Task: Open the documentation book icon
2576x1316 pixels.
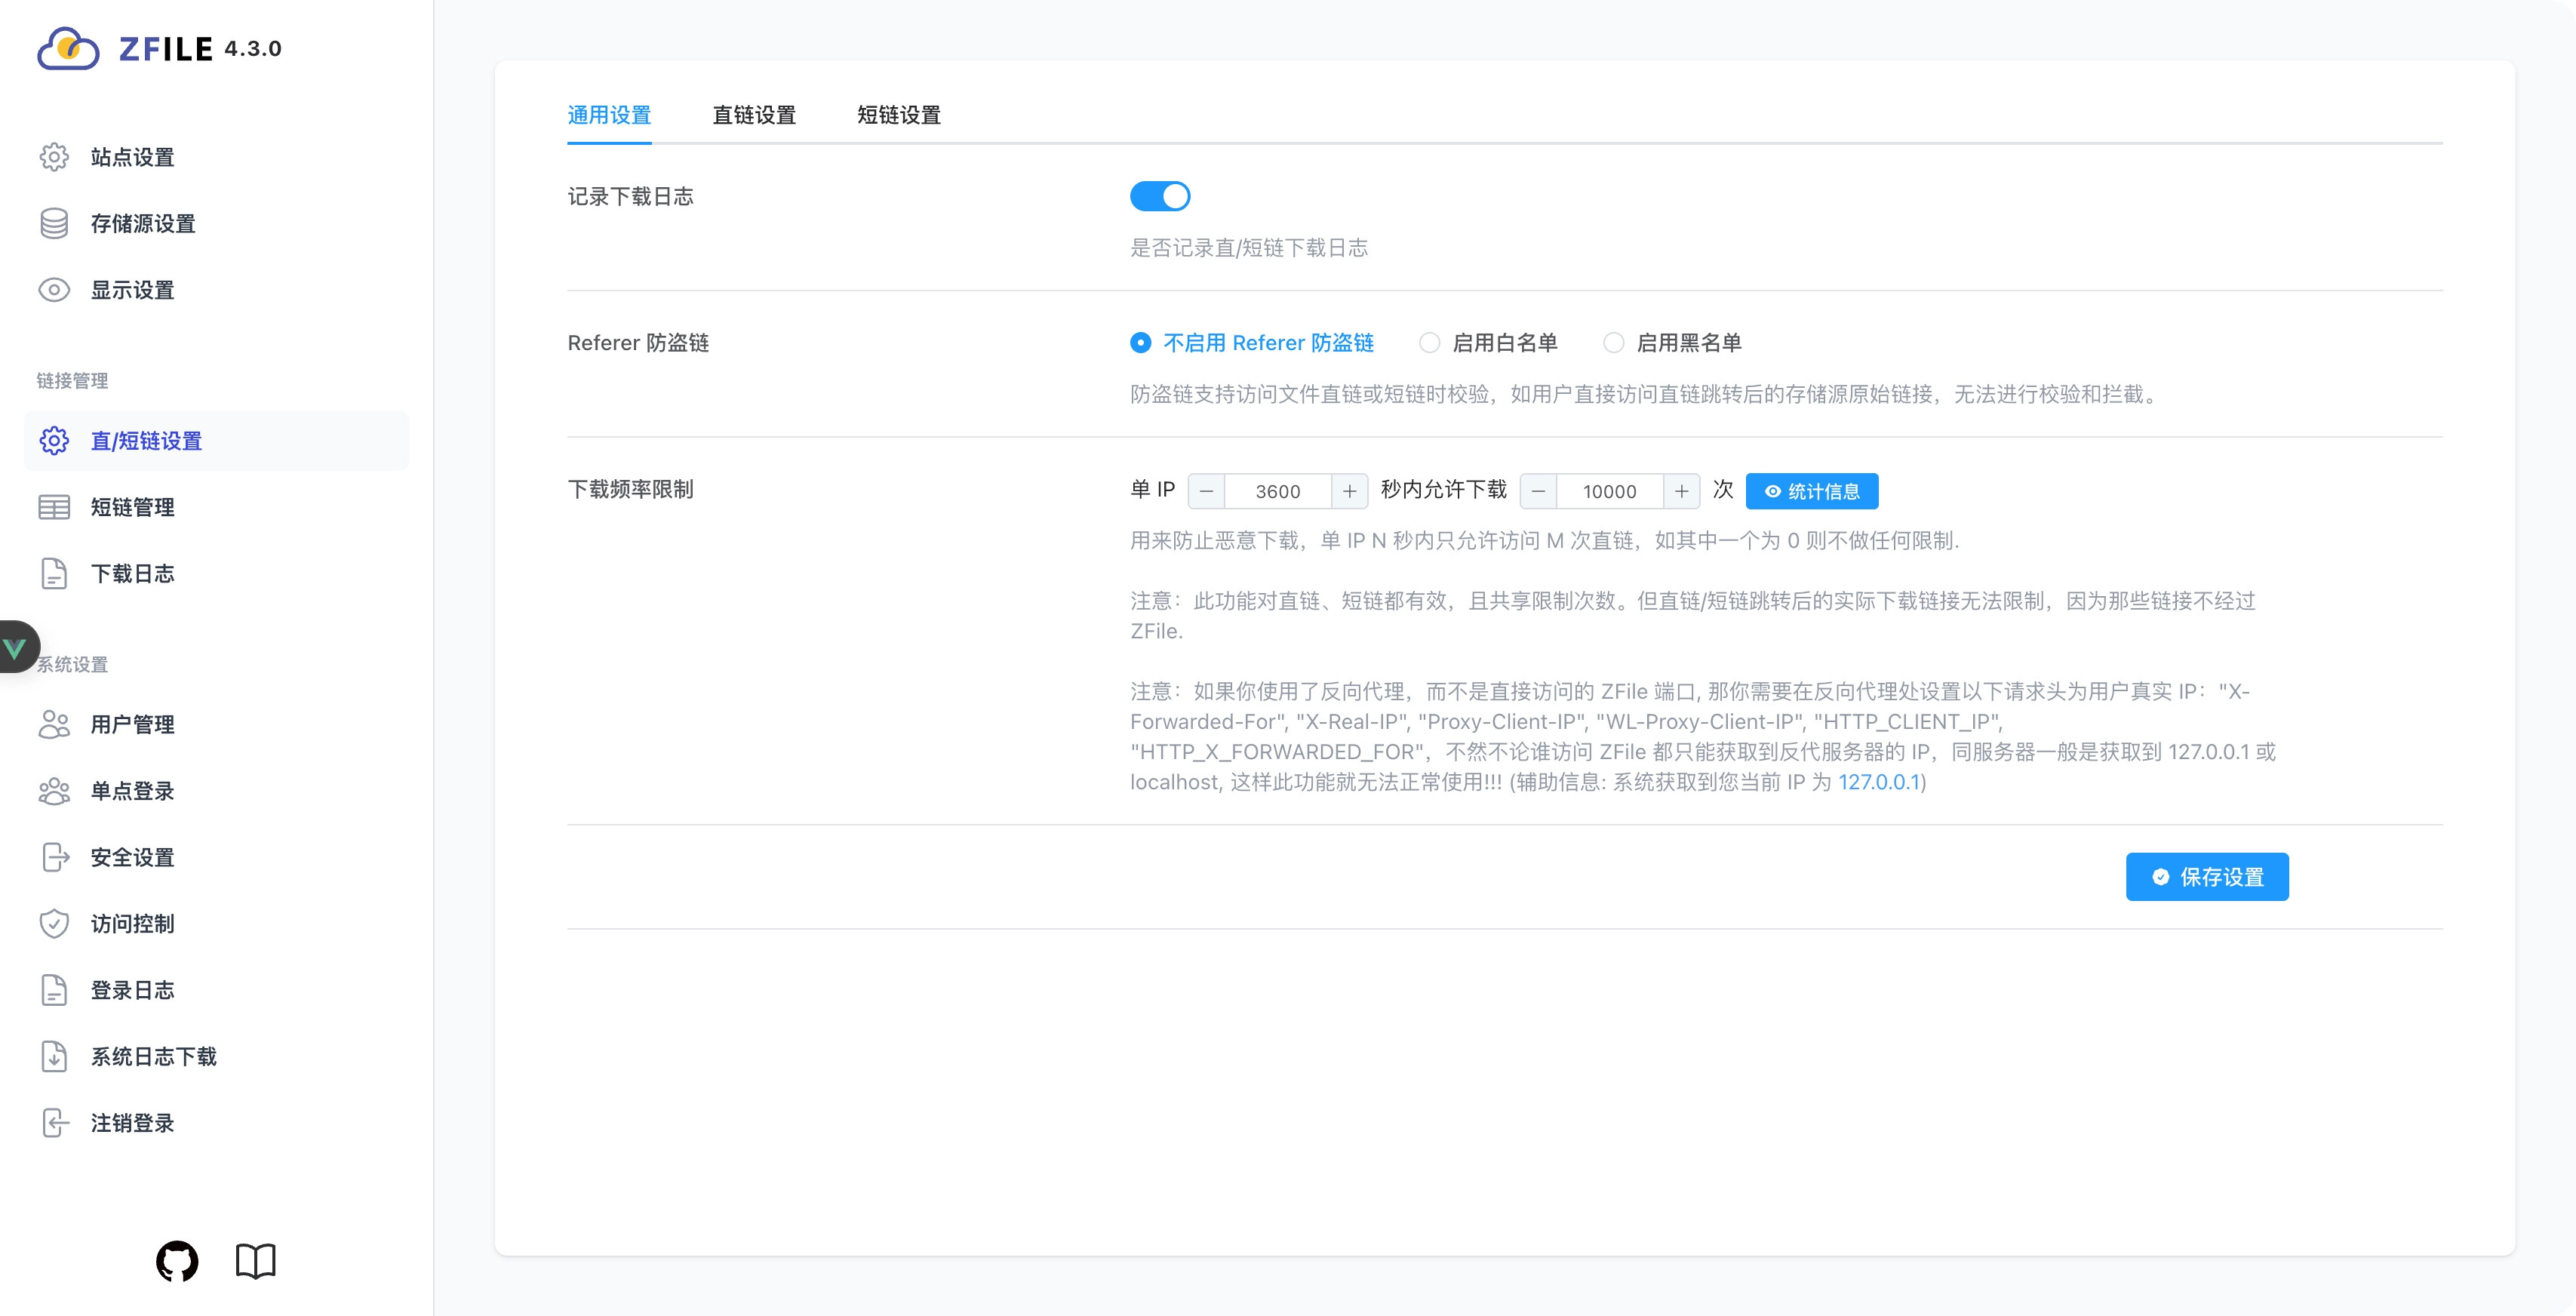Action: coord(255,1261)
